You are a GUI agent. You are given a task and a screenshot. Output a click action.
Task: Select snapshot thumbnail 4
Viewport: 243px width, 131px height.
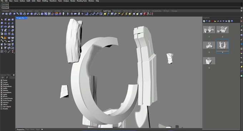(222, 45)
